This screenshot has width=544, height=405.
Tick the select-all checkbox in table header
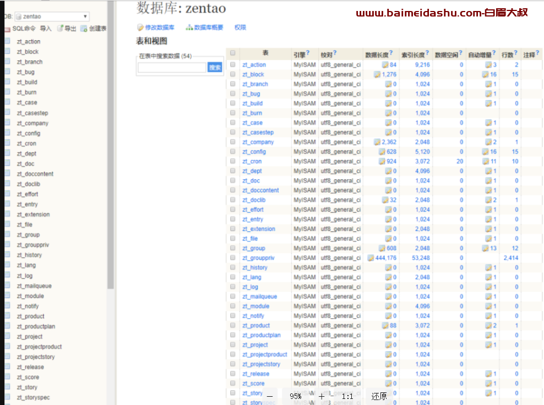coord(233,53)
